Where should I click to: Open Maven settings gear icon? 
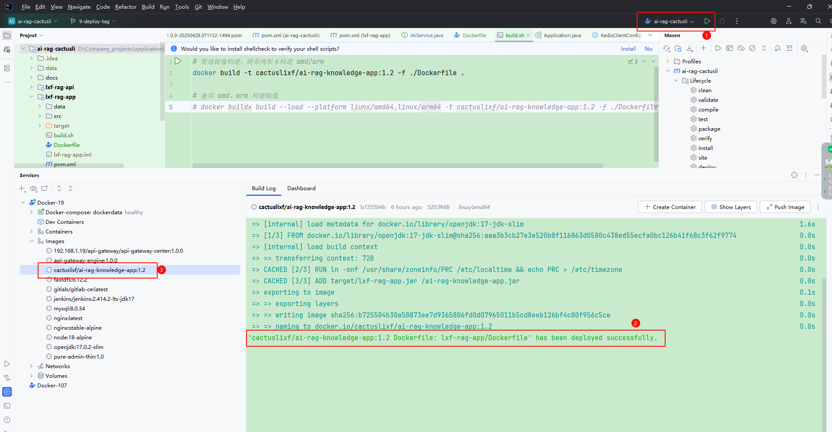point(804,49)
